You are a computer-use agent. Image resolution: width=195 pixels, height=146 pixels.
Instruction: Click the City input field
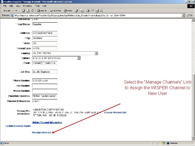45,38
